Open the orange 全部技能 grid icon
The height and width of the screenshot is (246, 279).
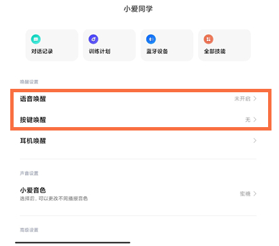point(209,39)
